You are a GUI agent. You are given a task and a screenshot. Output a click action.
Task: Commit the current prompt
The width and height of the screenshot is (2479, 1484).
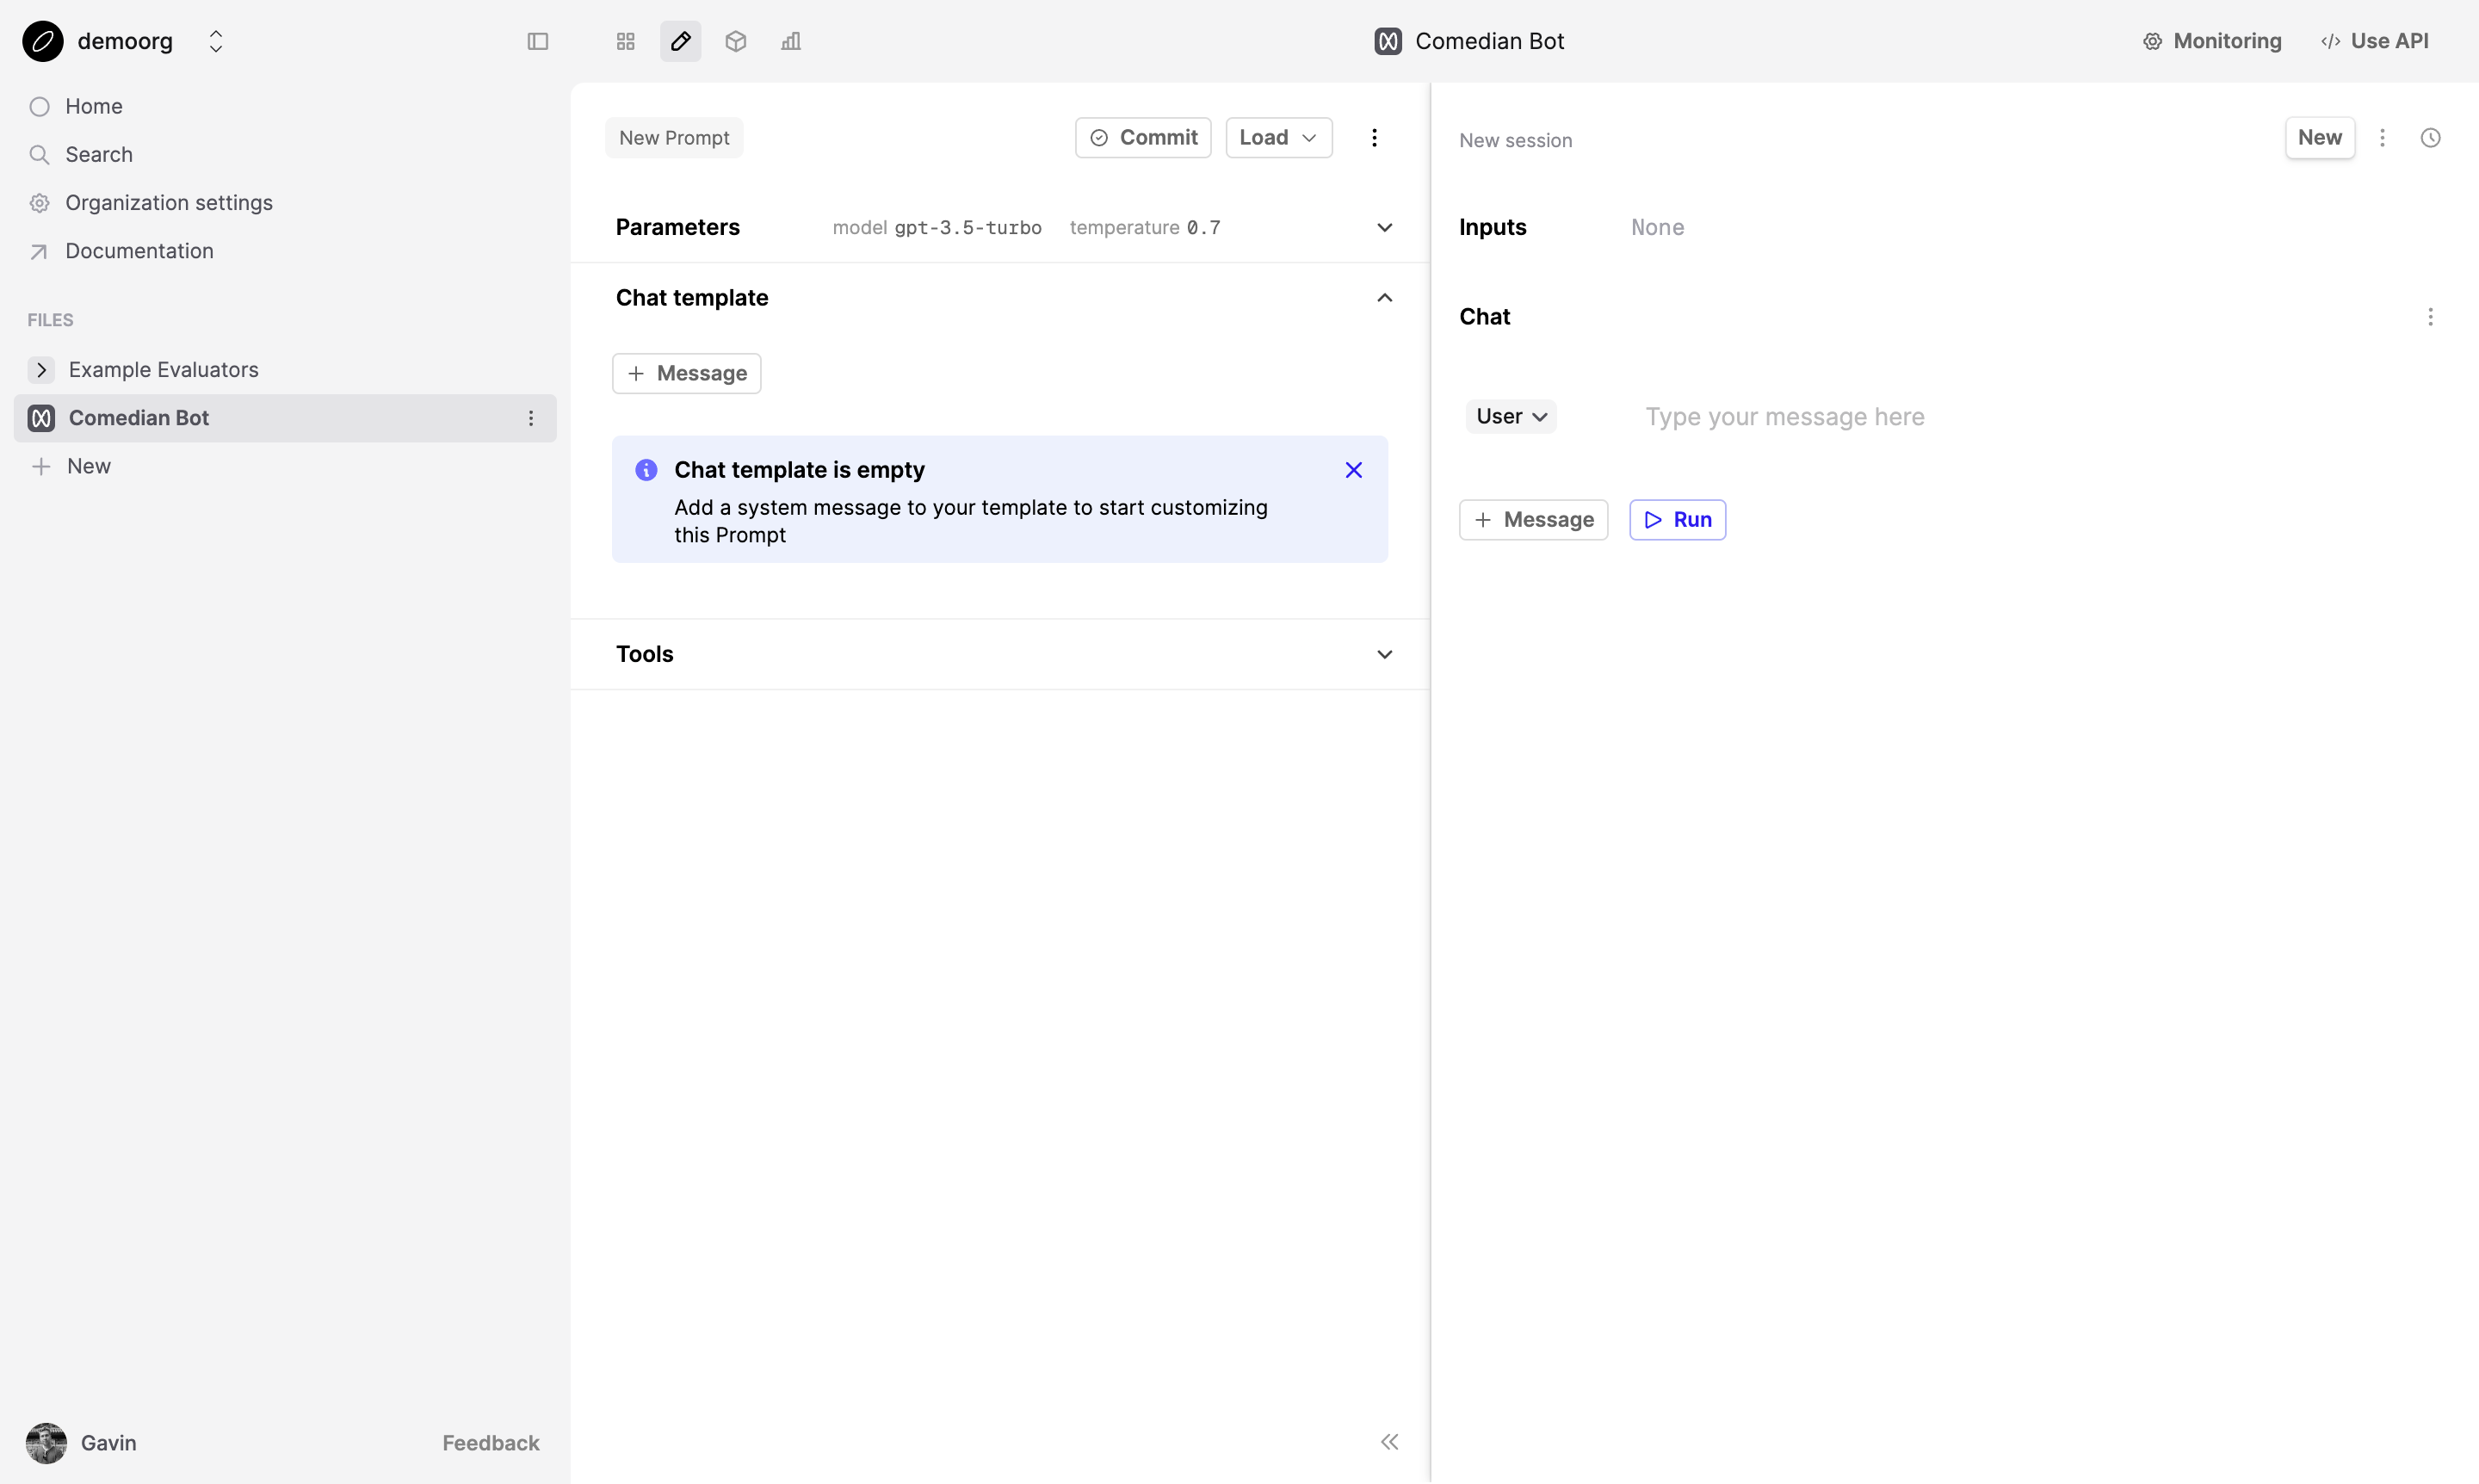pyautogui.click(x=1143, y=137)
